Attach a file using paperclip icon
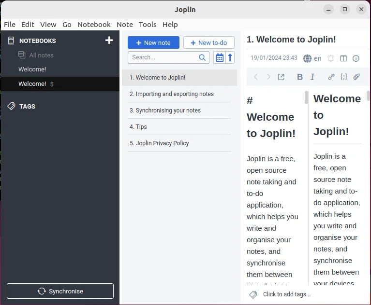Image resolution: width=371 pixels, height=305 pixels. tap(356, 77)
